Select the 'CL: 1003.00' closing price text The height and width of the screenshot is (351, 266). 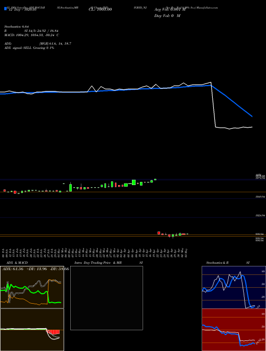pyautogui.click(x=101, y=10)
